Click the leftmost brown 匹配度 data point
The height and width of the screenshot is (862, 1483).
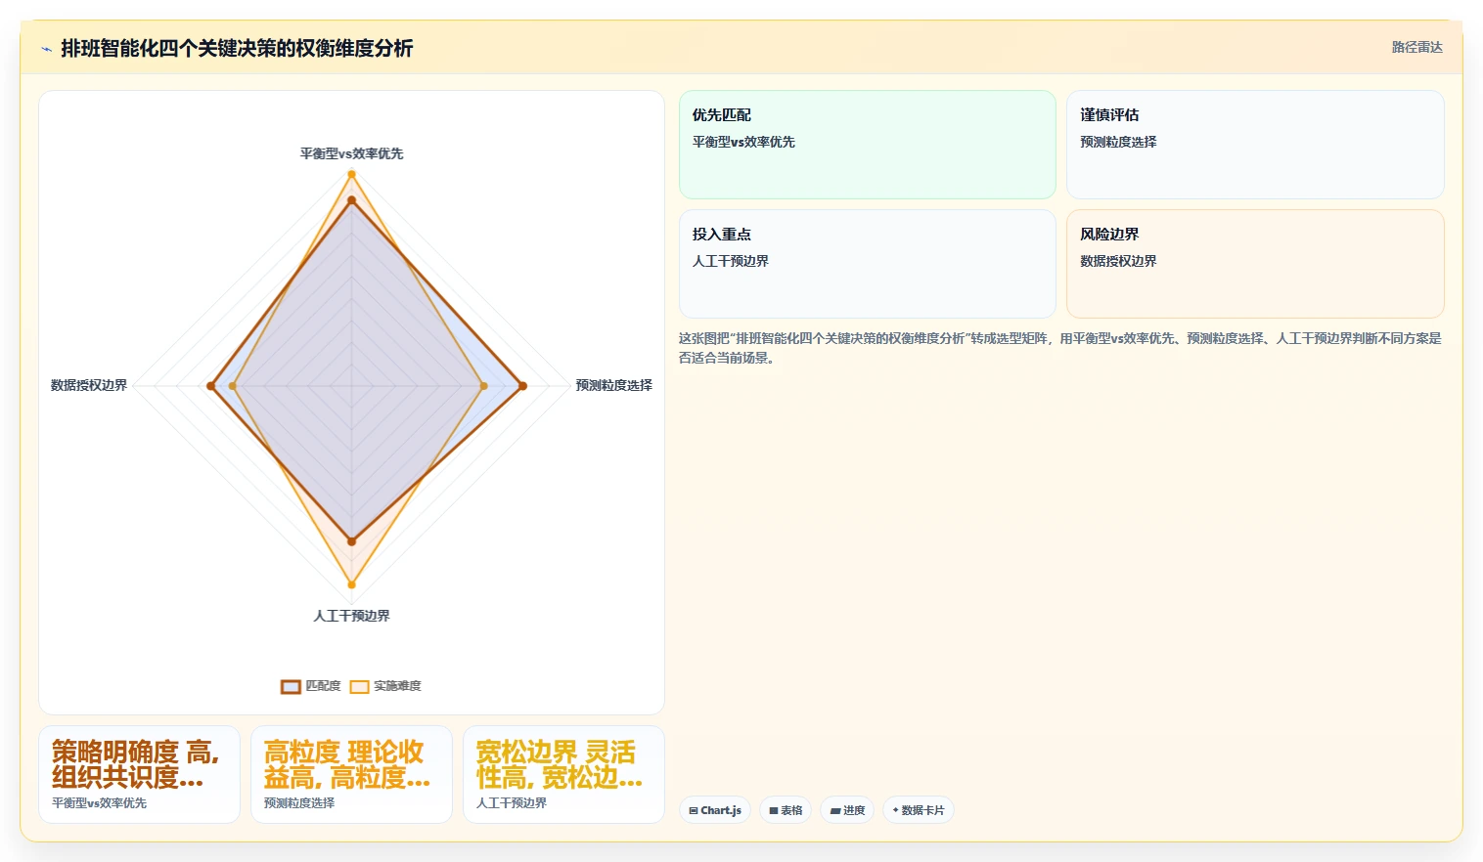[x=210, y=386]
